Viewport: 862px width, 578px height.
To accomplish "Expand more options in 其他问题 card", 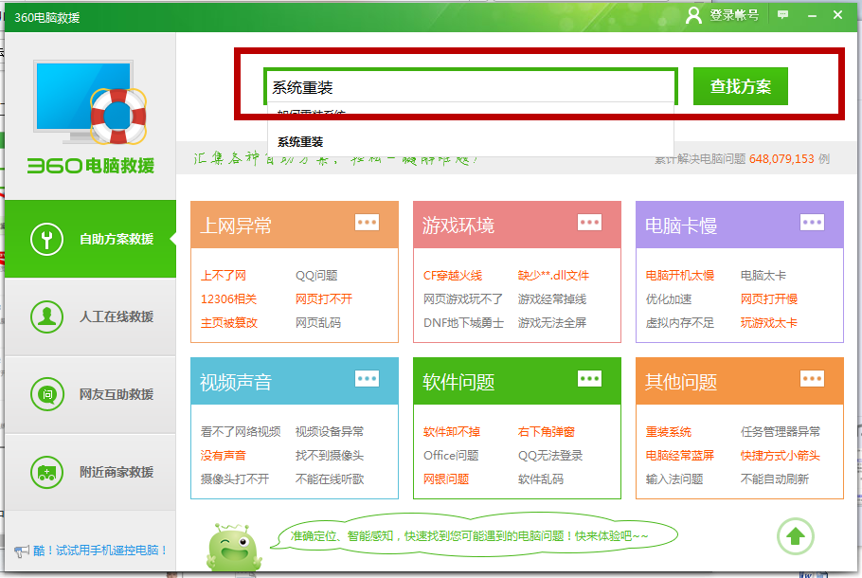I will 813,379.
